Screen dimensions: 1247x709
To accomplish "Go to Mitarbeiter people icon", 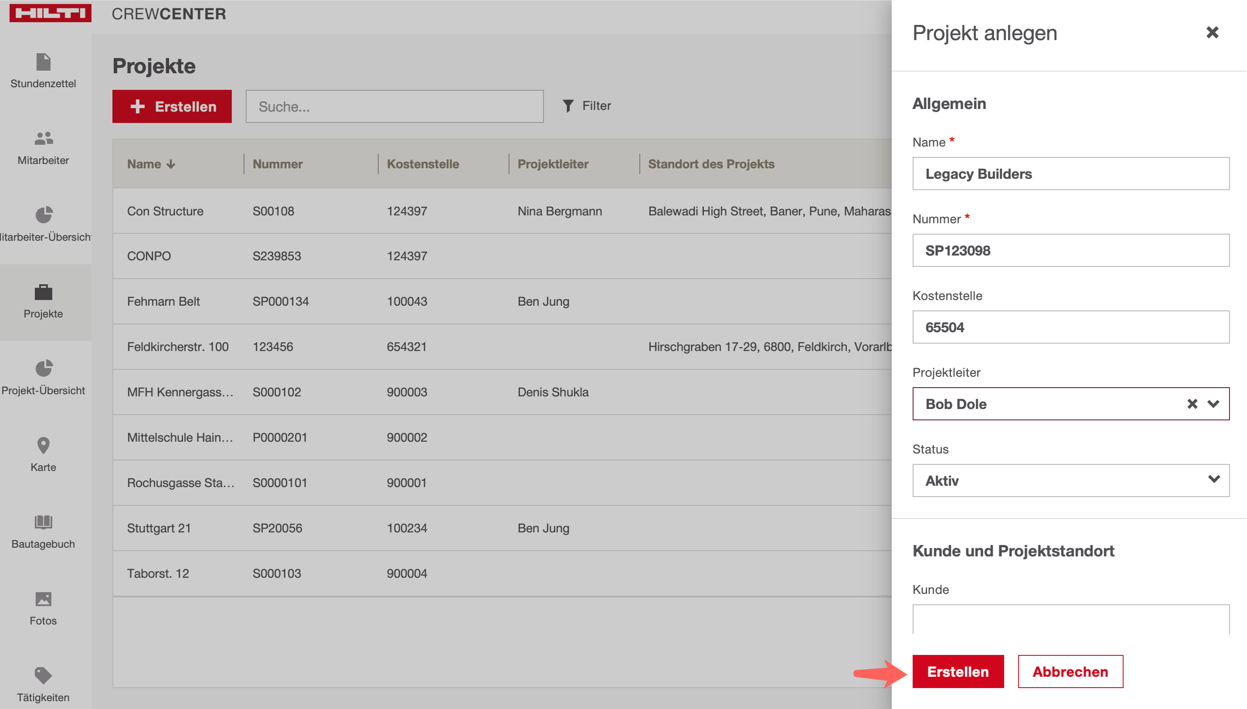I will 43,139.
